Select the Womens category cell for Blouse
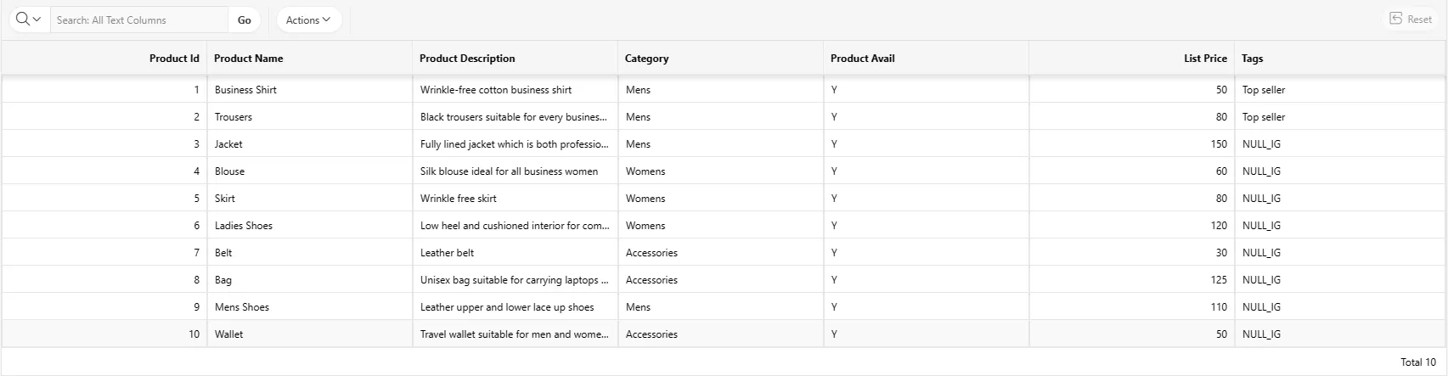The image size is (1448, 376). tap(721, 171)
